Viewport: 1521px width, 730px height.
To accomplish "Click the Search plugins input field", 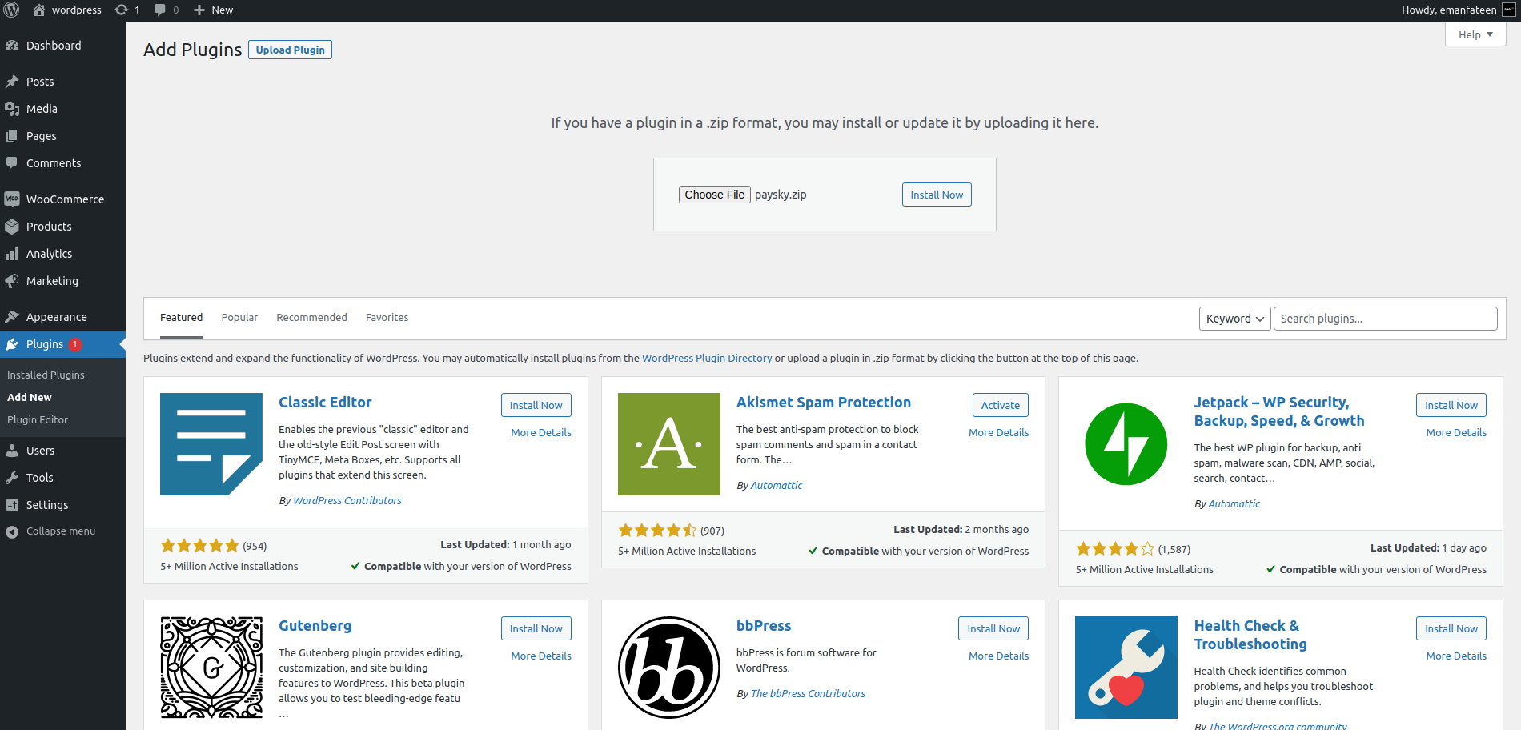I will point(1385,319).
